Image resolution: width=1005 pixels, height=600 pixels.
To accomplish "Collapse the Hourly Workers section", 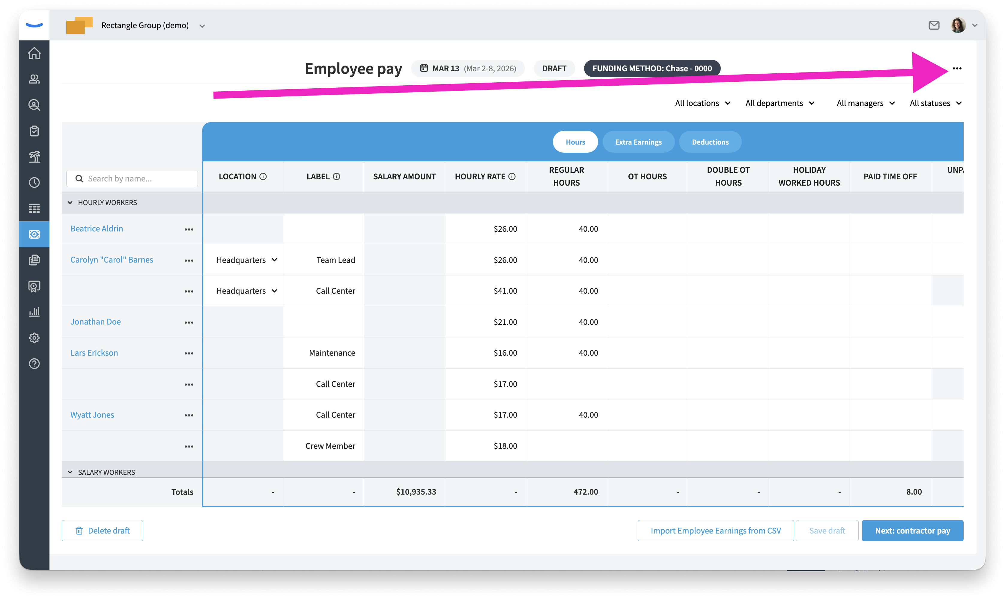I will coord(70,203).
